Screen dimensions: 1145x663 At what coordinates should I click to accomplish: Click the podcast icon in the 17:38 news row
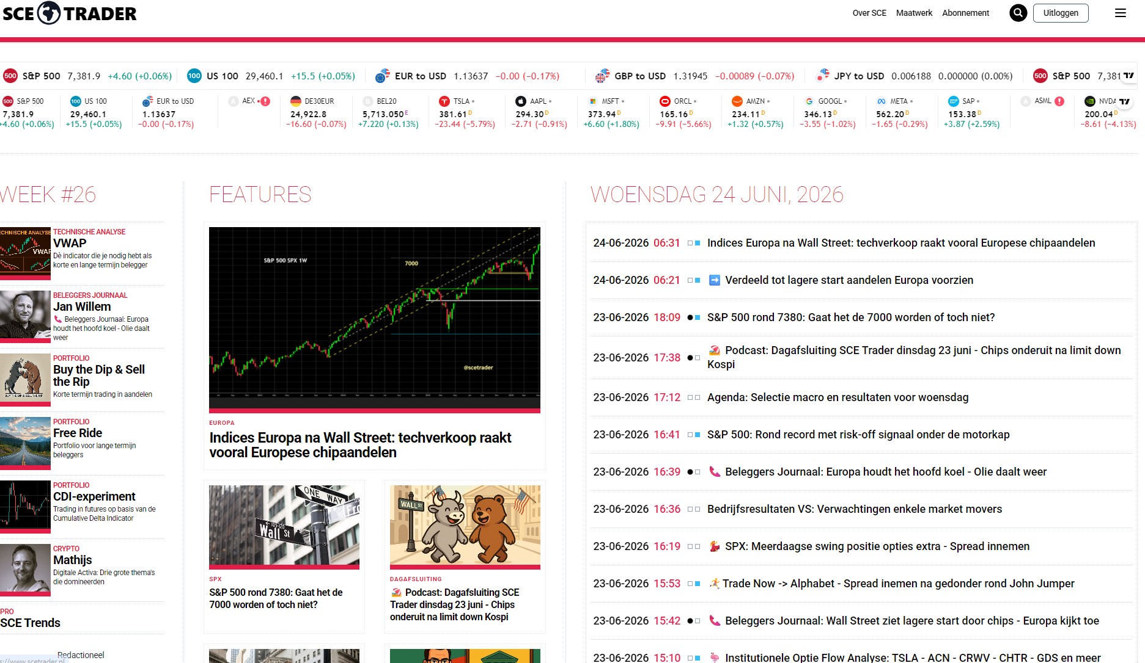tap(714, 350)
